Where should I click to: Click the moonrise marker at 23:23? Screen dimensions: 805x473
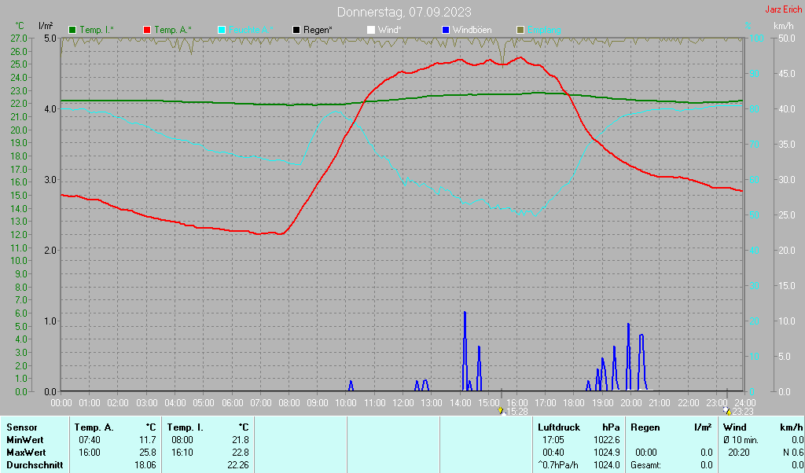[726, 411]
